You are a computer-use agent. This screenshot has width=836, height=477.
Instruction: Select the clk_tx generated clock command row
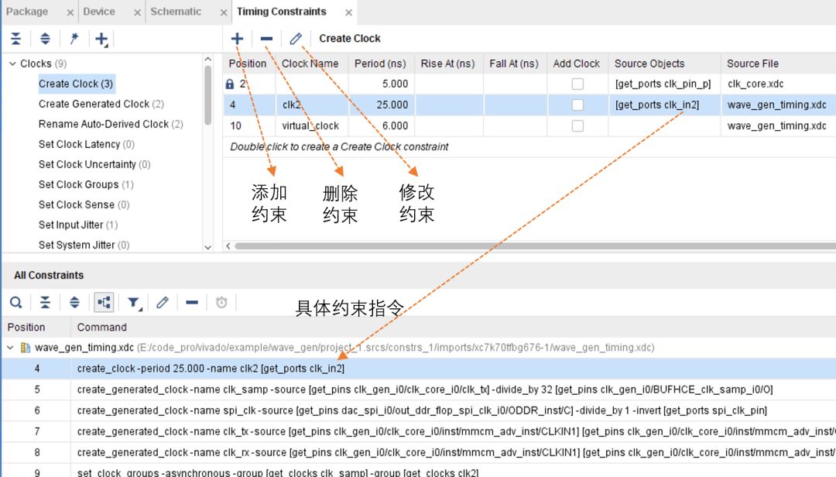pos(418,431)
